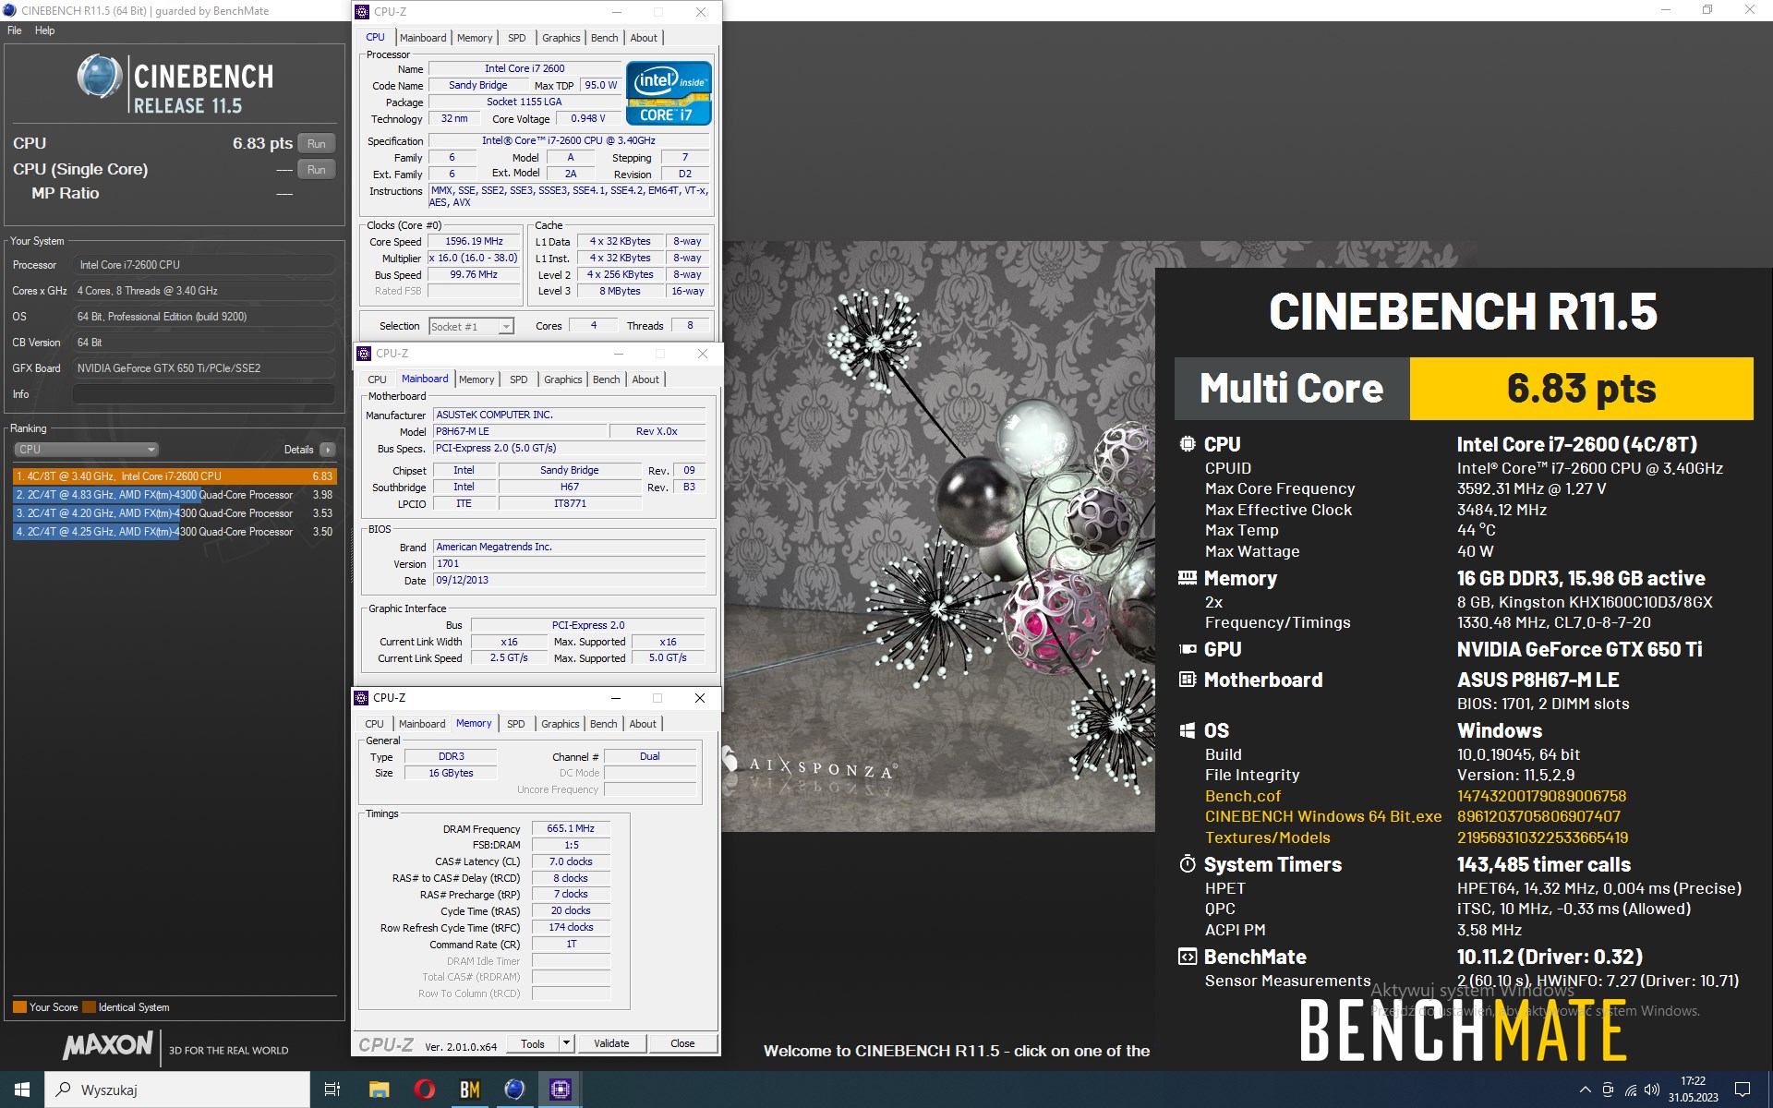1773x1108 pixels.
Task: Switch to SPD tab in bottom CPU-Z window
Action: tap(516, 724)
